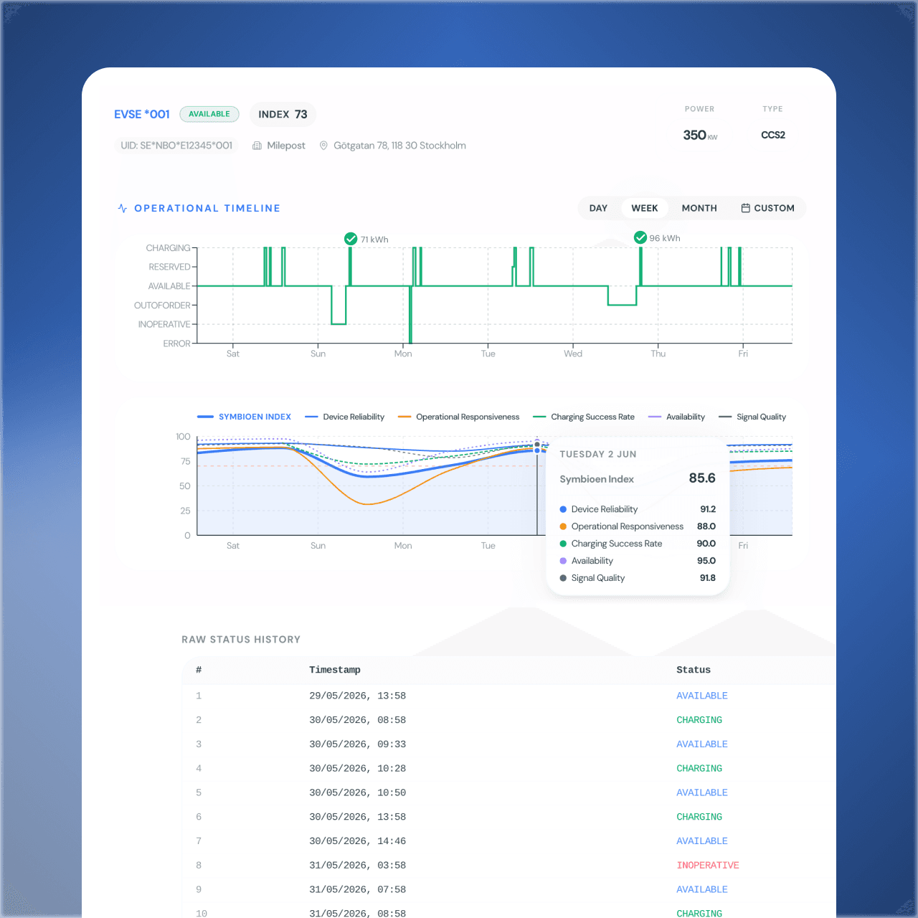Switch timeline range to Month
This screenshot has height=918, width=918.
[x=699, y=208]
